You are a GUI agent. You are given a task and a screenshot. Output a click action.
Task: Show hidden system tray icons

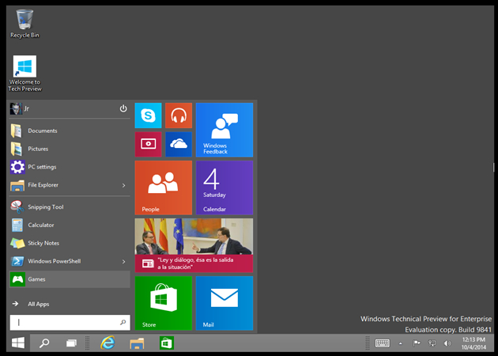(400, 343)
